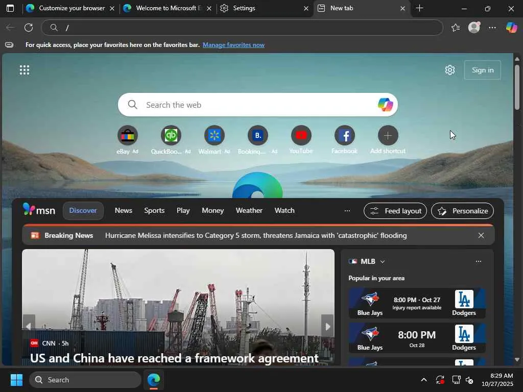
Task: Open the Hurricane Melissa breaking news headline
Action: pos(256,235)
